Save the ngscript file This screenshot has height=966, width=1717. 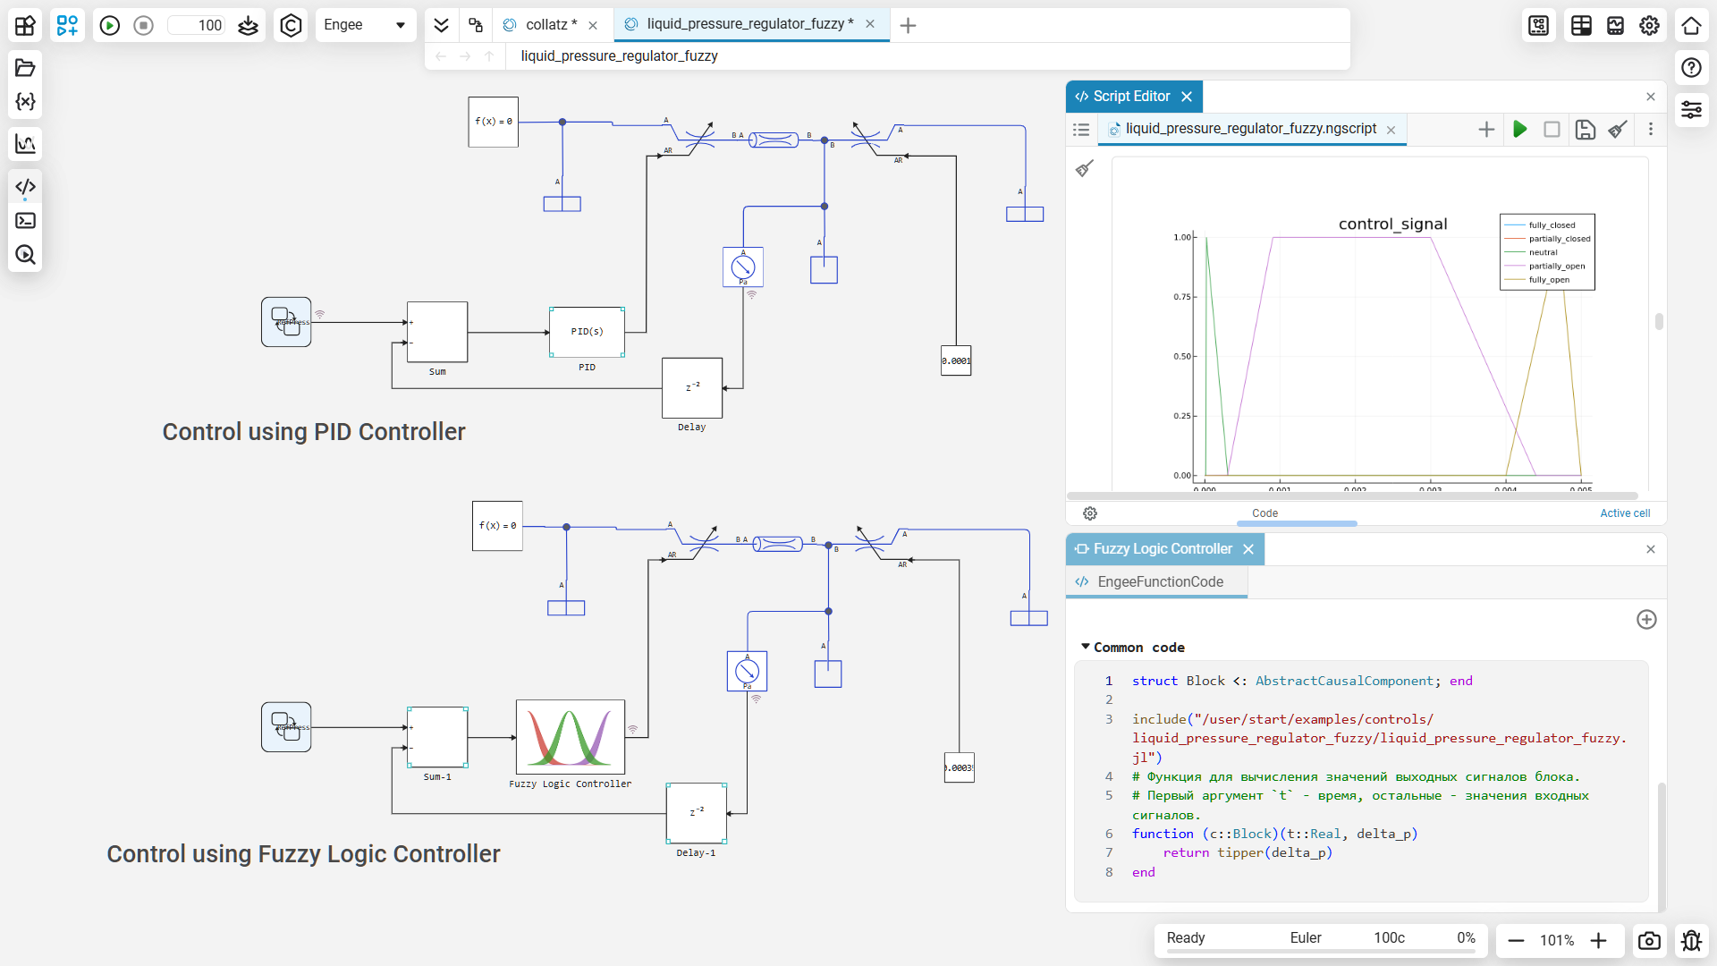(1585, 130)
